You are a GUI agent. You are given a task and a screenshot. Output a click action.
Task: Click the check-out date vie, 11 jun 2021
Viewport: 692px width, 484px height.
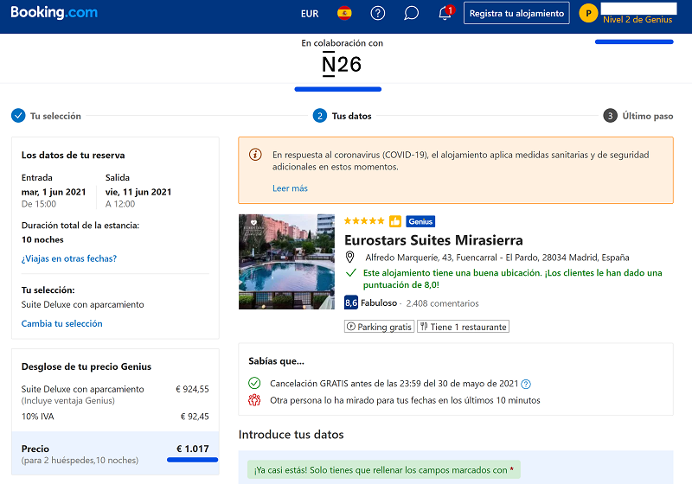click(138, 192)
